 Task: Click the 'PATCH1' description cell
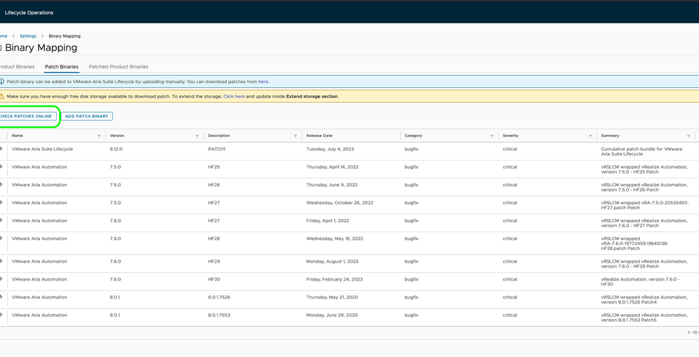217,149
